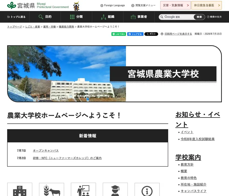Screen dimensions: 229x196
Task: Click the back arrow icon on トップに戻る
Action: click(8, 17)
